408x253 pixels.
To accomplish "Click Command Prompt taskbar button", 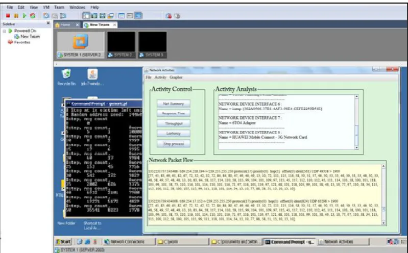I will click(x=290, y=242).
